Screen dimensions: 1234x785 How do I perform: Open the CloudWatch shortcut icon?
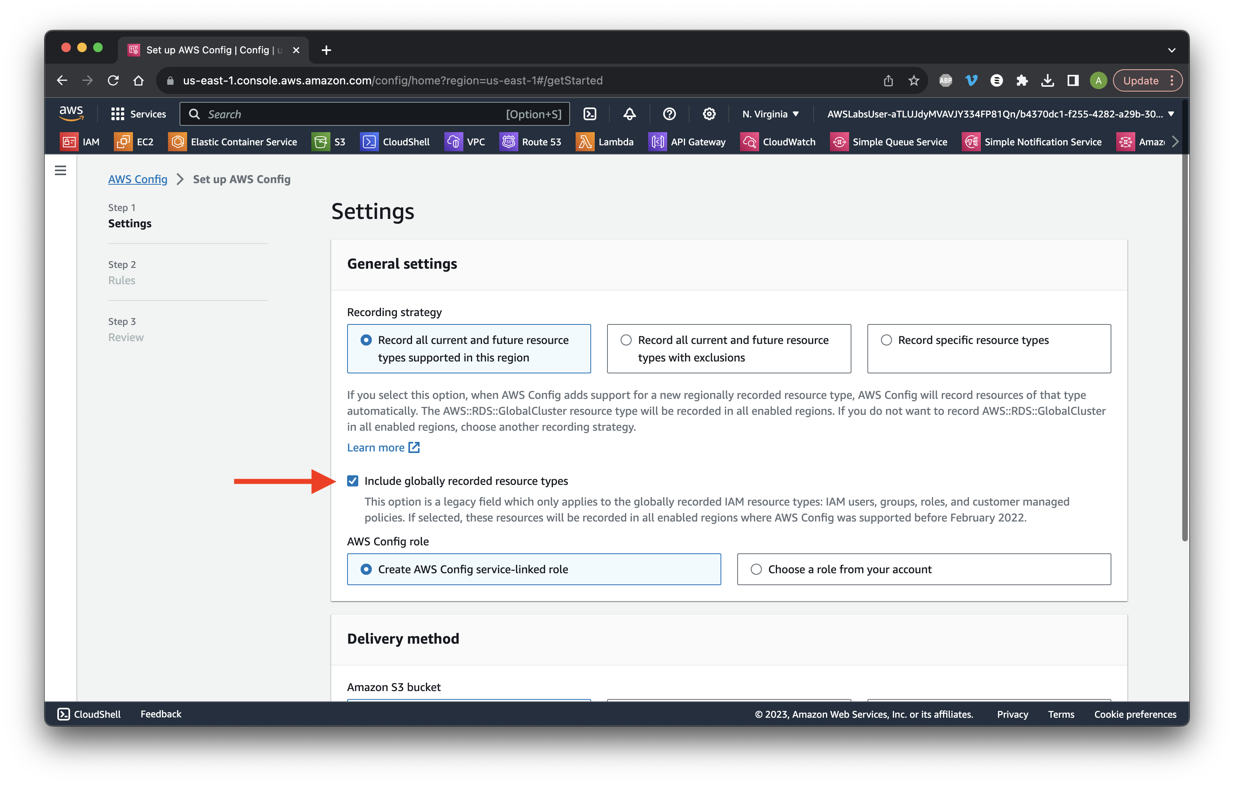coord(749,142)
